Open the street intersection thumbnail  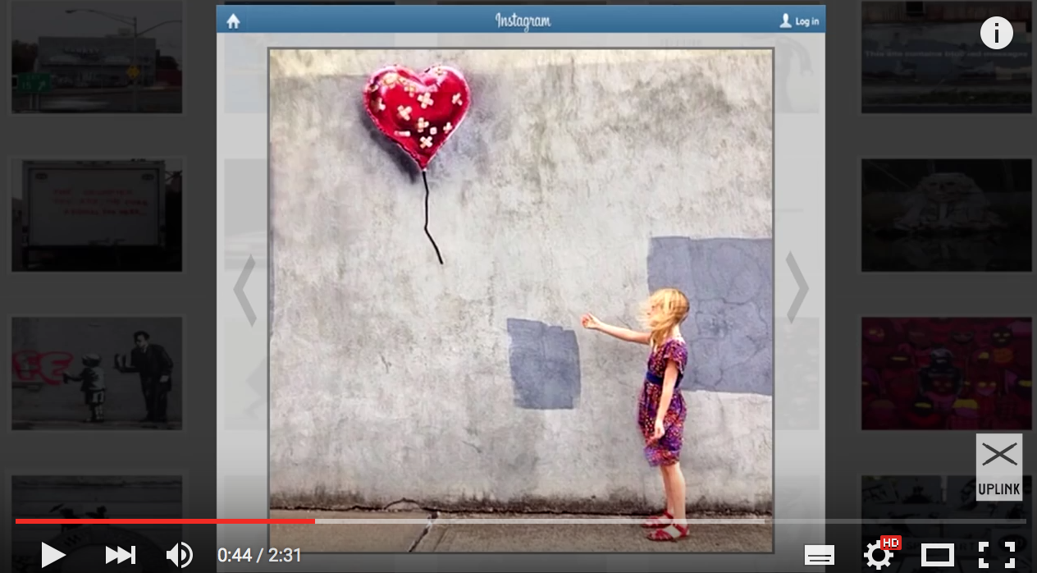(x=97, y=57)
